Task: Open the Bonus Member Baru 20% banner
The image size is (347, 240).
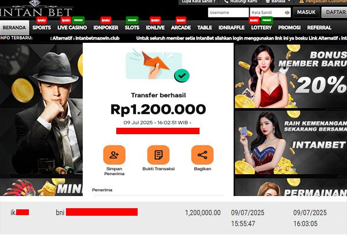Action: (291, 76)
